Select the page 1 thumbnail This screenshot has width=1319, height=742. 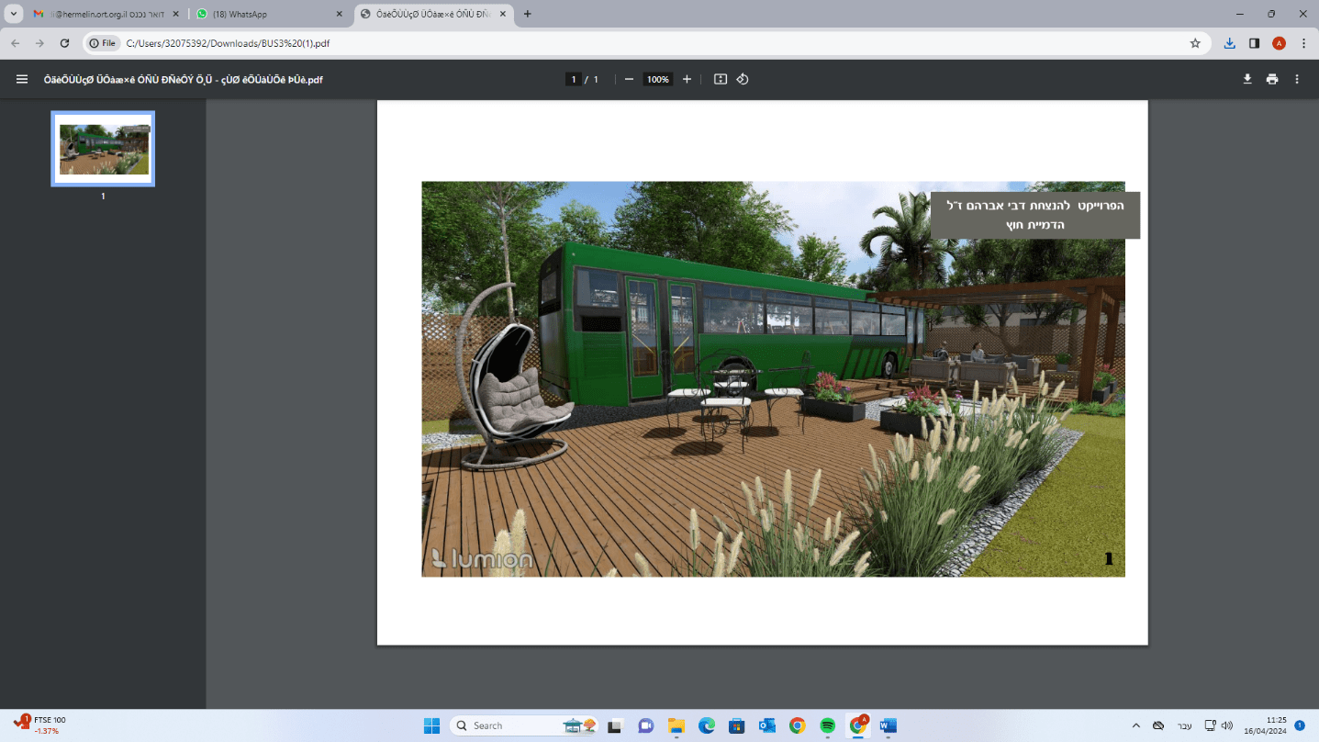[x=103, y=149]
